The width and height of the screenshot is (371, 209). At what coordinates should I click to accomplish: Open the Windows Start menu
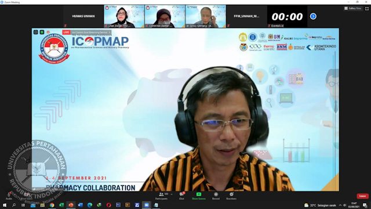(5, 205)
